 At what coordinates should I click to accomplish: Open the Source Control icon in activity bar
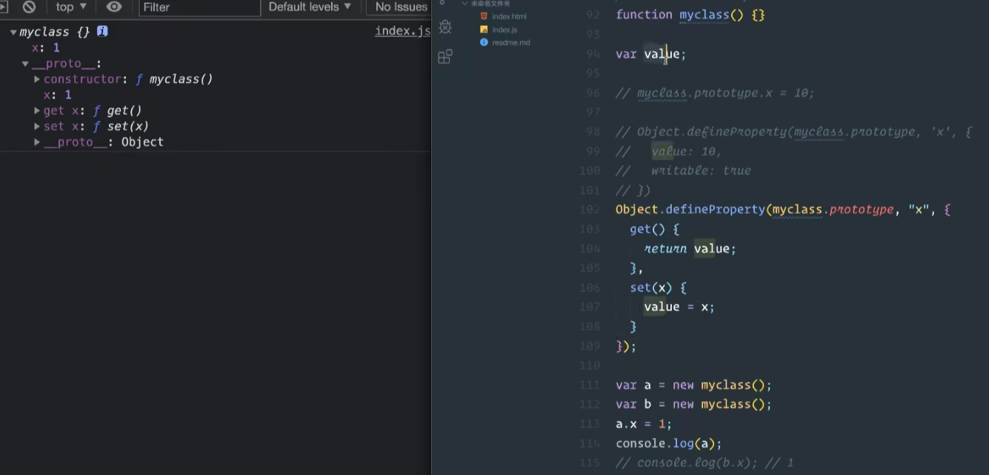pyautogui.click(x=442, y=3)
